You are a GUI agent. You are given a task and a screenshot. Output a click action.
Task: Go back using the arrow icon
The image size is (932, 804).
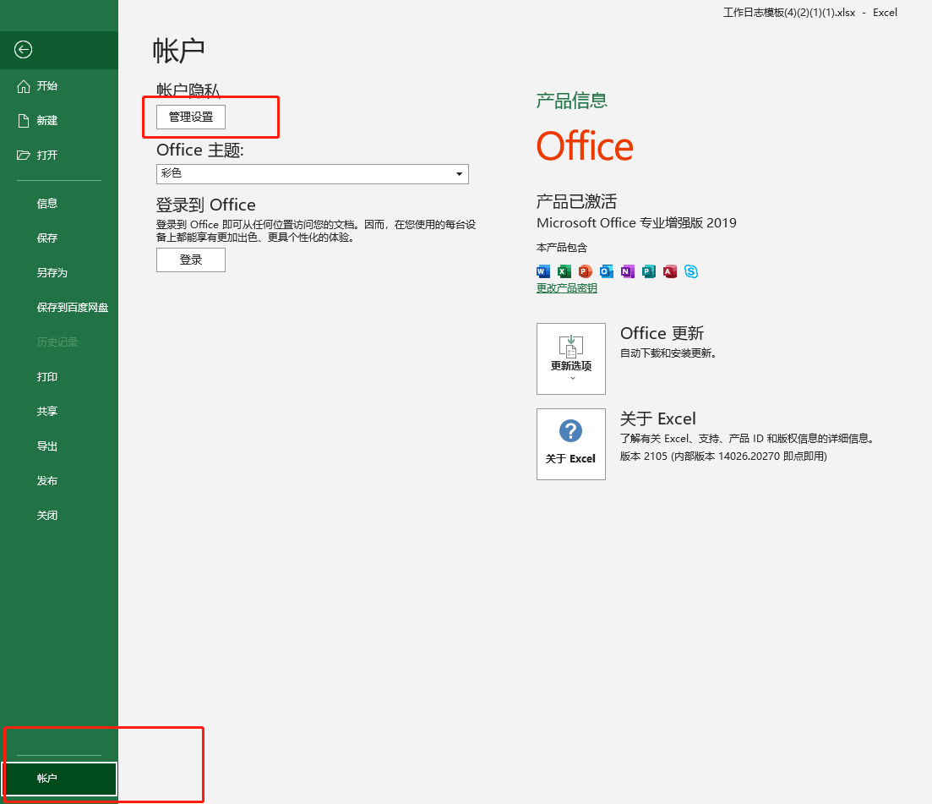click(23, 49)
